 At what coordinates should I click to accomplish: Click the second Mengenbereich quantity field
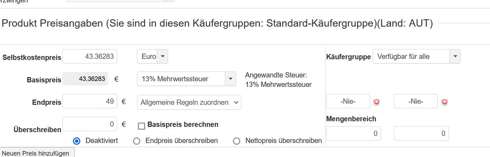coord(421,134)
